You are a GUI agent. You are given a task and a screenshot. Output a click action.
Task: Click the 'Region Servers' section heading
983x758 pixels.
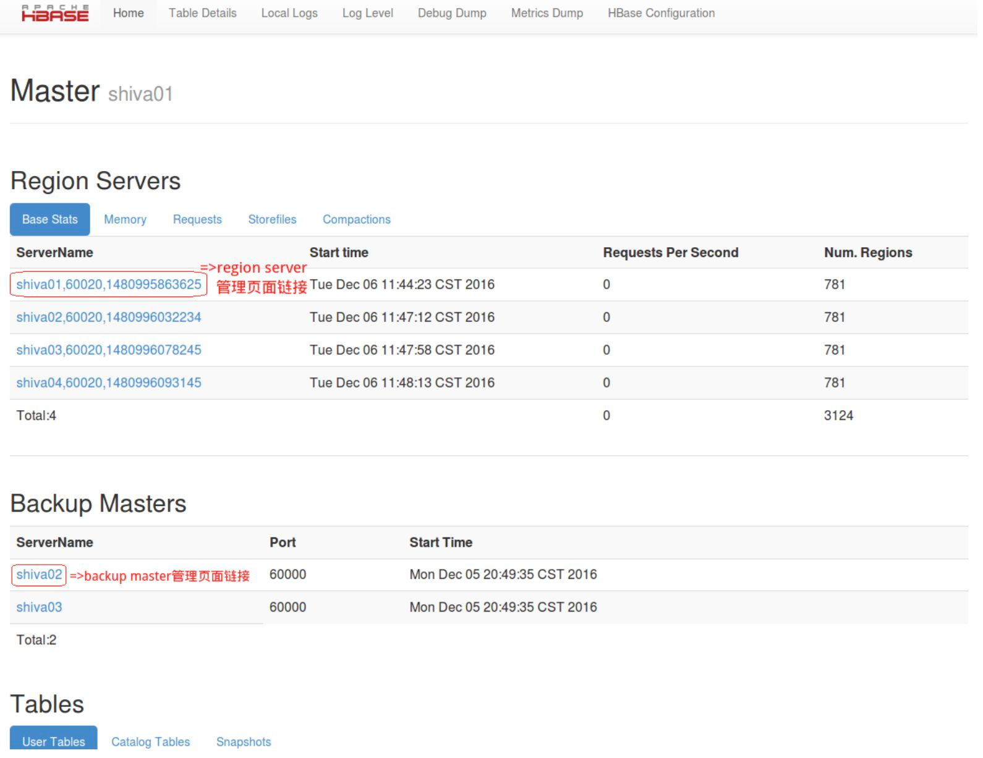click(x=96, y=181)
